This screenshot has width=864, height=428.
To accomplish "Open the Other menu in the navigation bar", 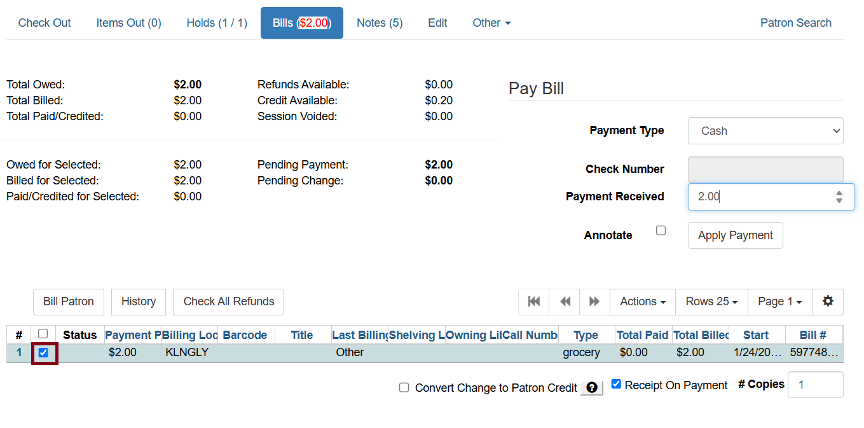I will click(x=491, y=22).
